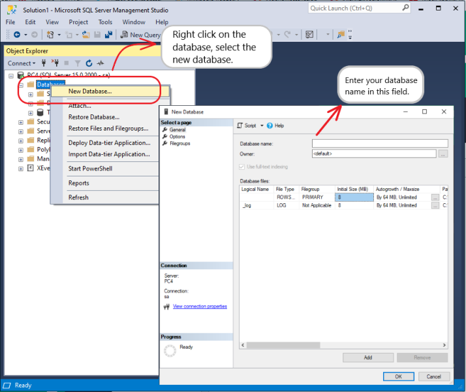Open the Script dropdown arrow
Image resolution: width=466 pixels, height=392 pixels.
coord(262,125)
